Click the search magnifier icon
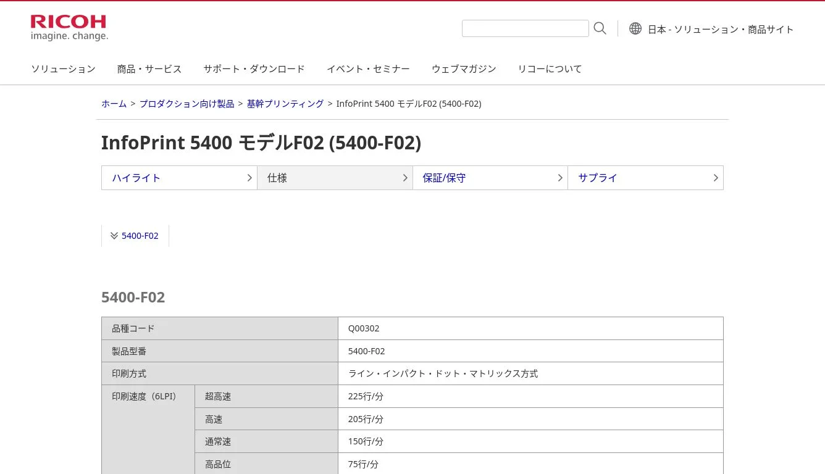This screenshot has height=474, width=825. 600,28
